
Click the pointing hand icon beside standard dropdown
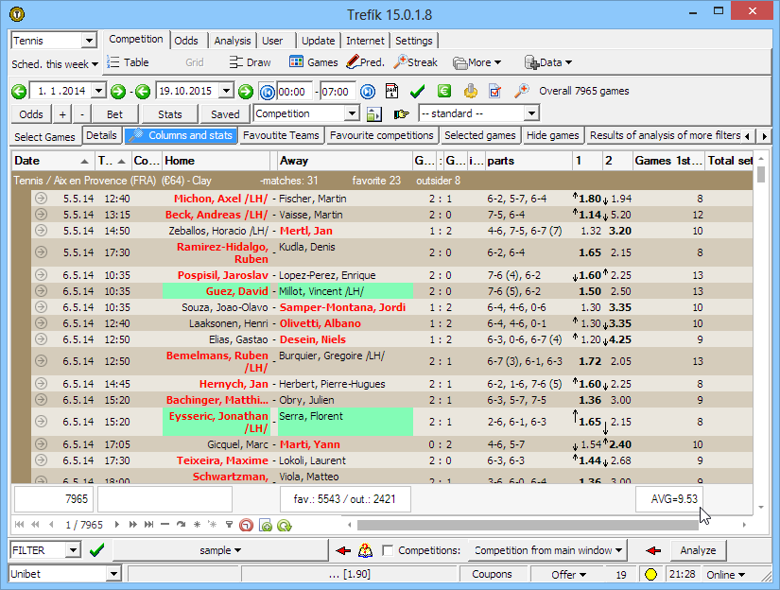401,113
